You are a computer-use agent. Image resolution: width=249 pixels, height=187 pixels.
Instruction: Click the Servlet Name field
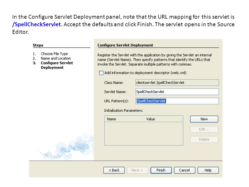[x=177, y=92]
